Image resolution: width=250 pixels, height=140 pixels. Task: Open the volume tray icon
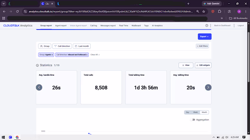click(227, 137)
